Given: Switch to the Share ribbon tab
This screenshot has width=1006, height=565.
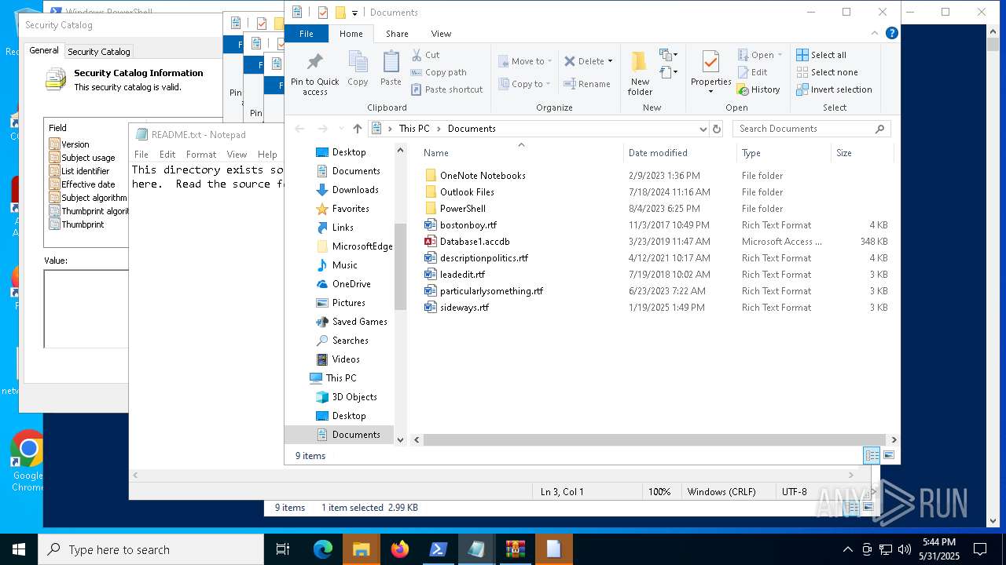Looking at the screenshot, I should [397, 34].
